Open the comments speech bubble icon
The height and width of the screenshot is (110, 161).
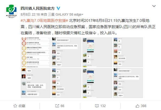(x=97, y=106)
